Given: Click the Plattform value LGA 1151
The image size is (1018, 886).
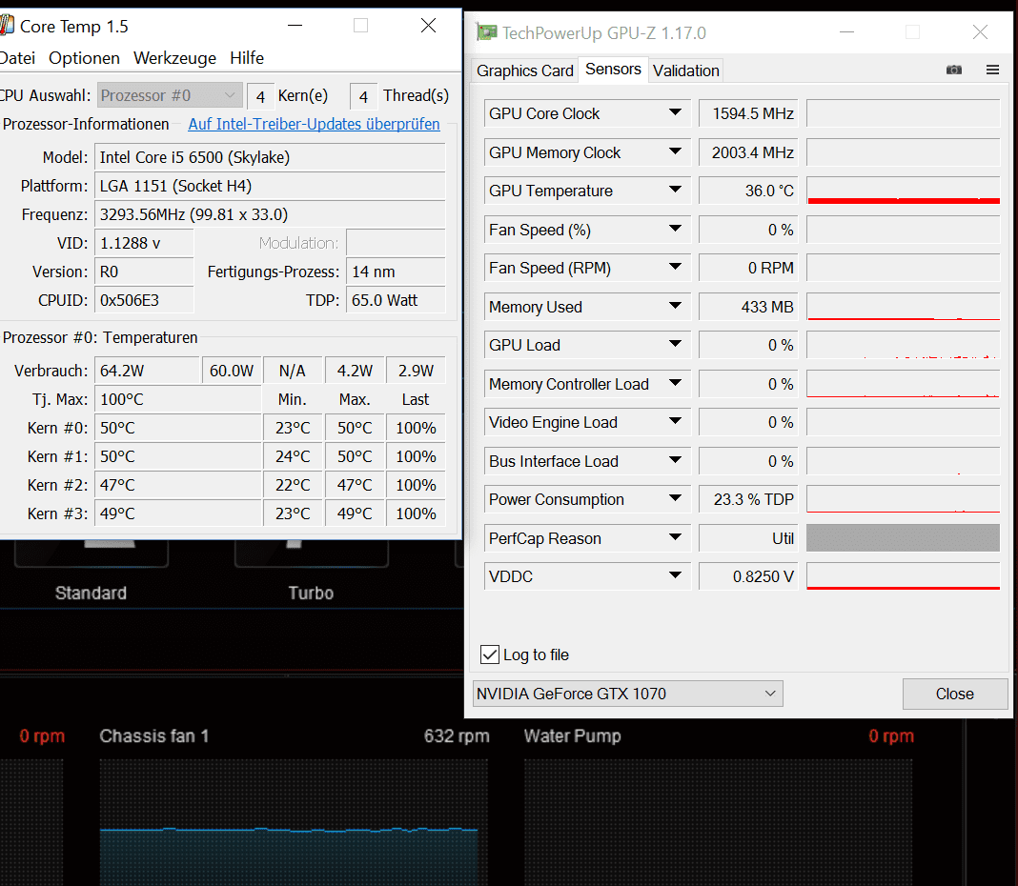Looking at the screenshot, I should pos(270,186).
